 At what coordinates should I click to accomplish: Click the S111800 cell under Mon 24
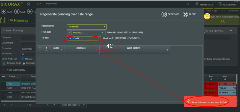click(225, 84)
